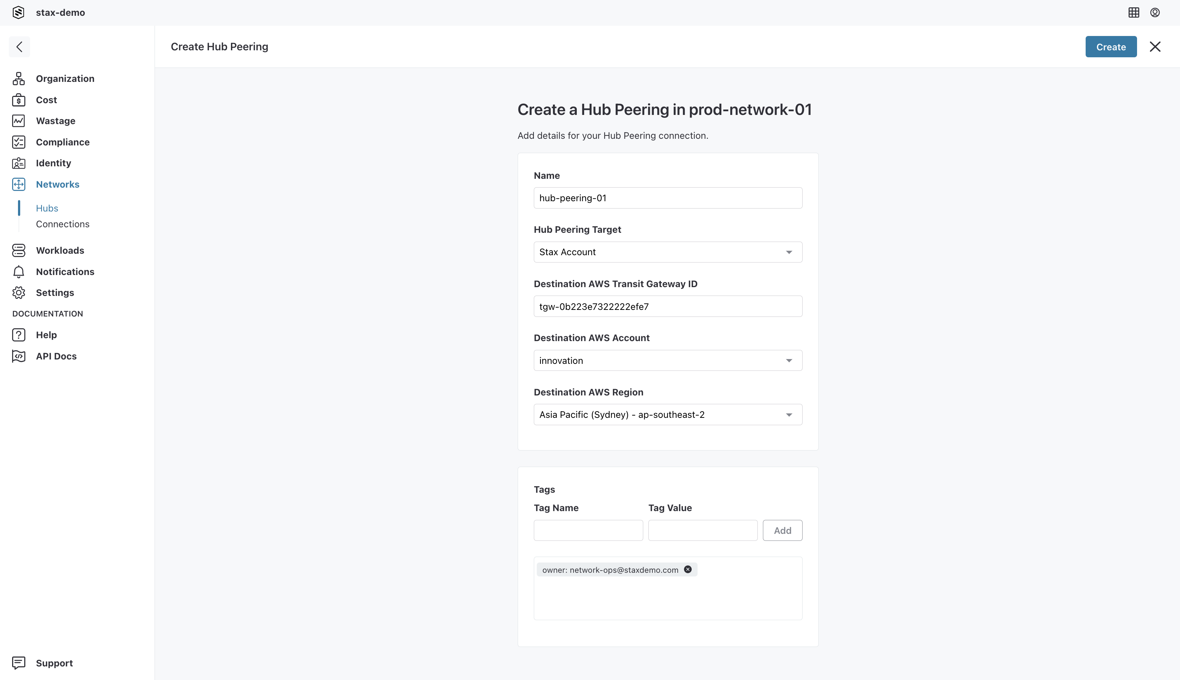Click the stax-demo organization name
Image resolution: width=1180 pixels, height=680 pixels.
[60, 12]
